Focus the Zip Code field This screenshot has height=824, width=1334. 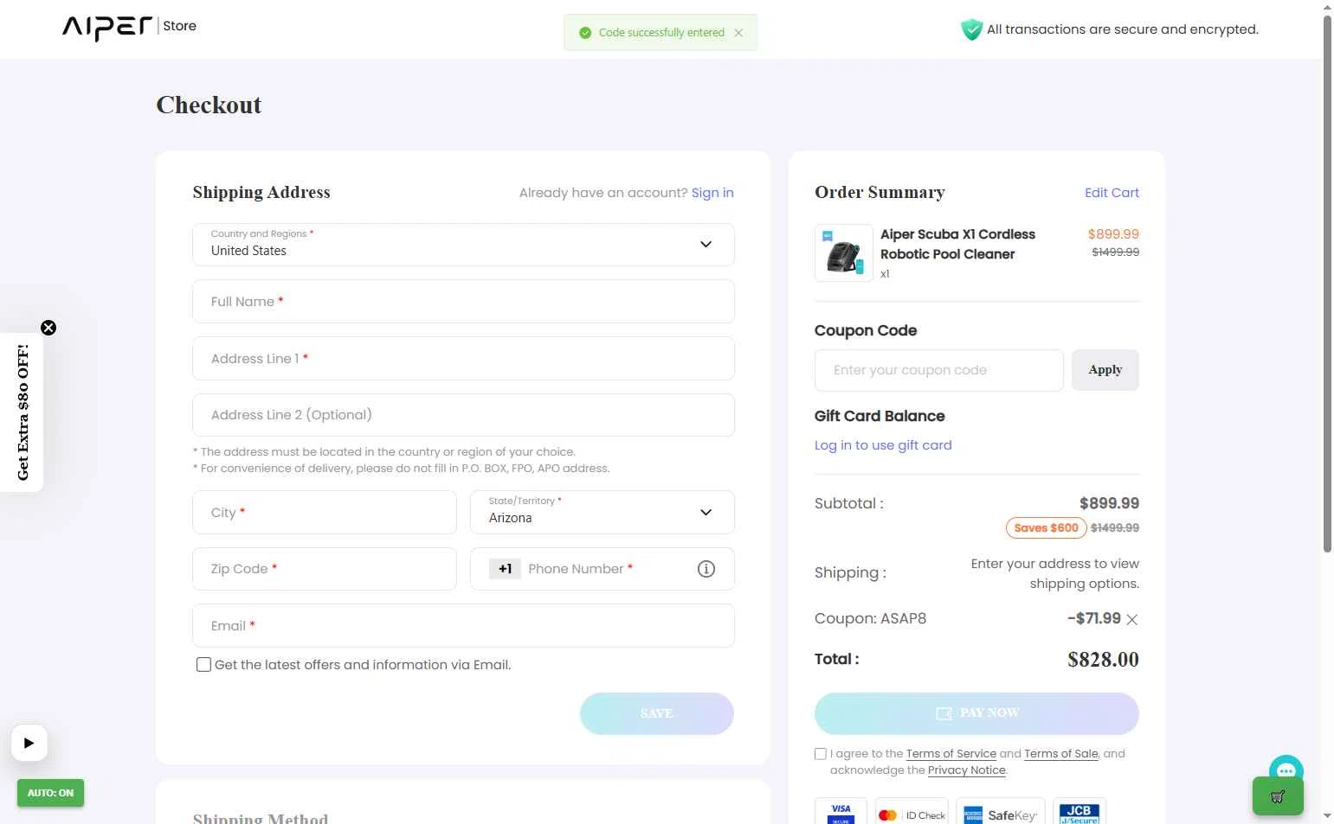click(325, 569)
